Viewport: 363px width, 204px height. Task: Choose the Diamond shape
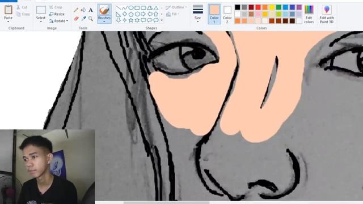point(125,14)
